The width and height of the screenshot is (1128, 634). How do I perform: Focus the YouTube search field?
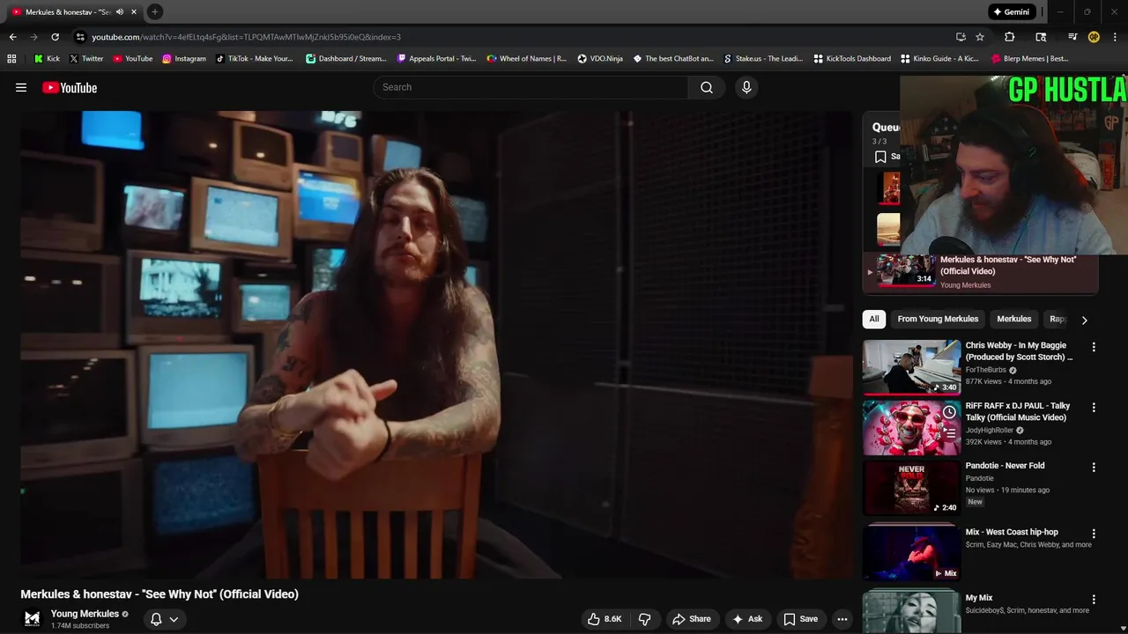click(531, 87)
